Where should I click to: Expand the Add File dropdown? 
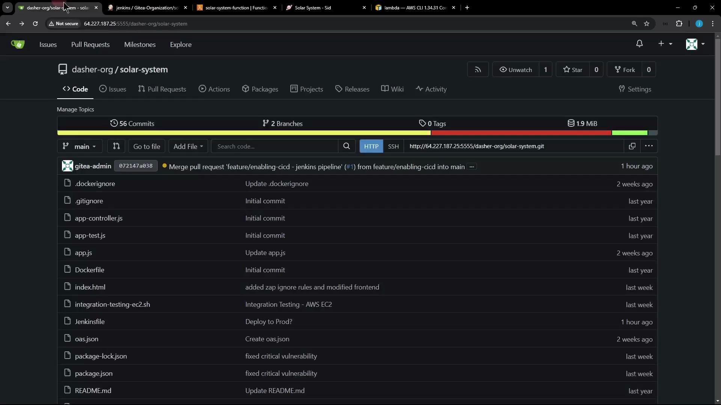[188, 146]
